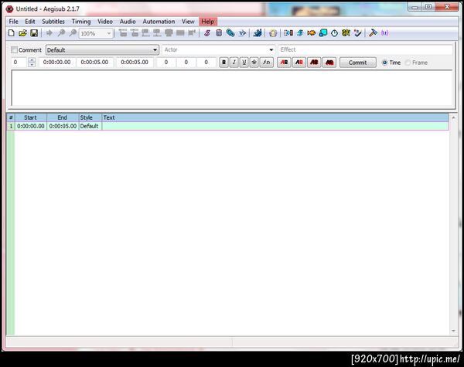Open a subtitles file via folder icon
This screenshot has width=464, height=367.
(22, 33)
